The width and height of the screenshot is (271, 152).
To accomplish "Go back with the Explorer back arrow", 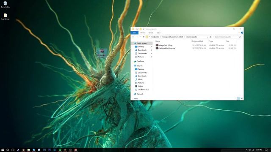I will click(133, 37).
